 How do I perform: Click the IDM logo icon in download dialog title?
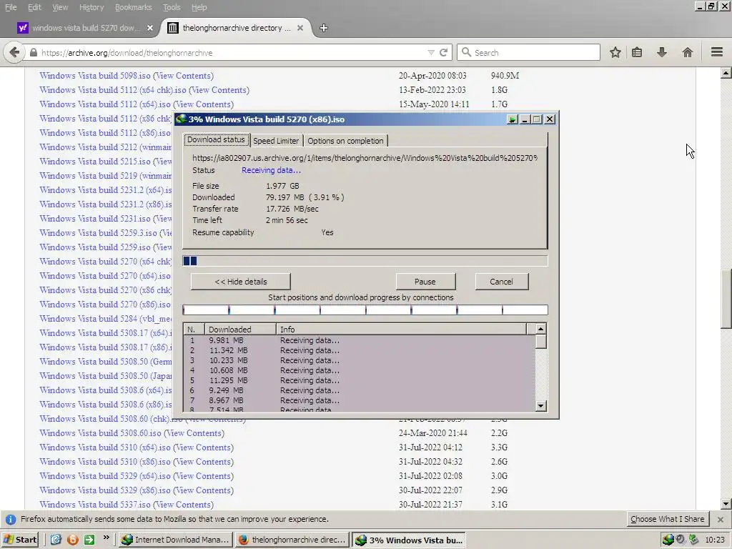click(181, 119)
